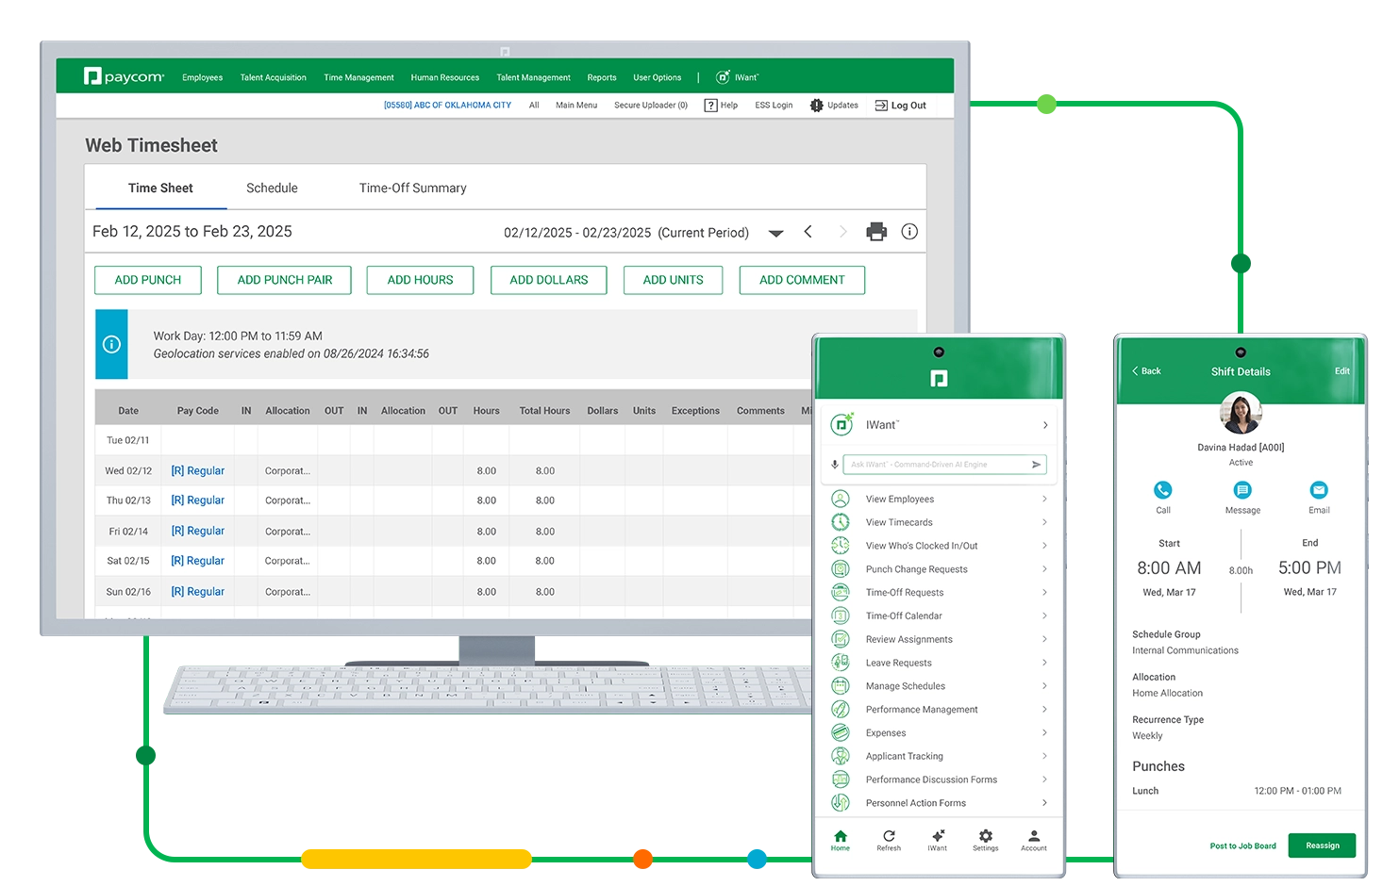The height and width of the screenshot is (886, 1383).
Task: Tap the Punch Change Requests icon
Action: coord(841,569)
